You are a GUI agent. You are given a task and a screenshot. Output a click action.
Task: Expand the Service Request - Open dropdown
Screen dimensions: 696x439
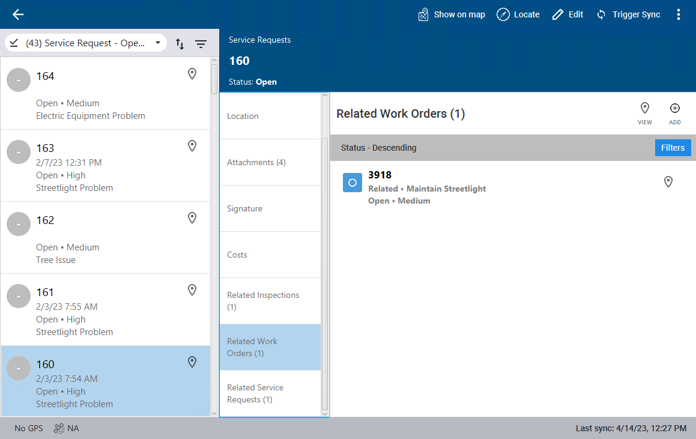157,43
